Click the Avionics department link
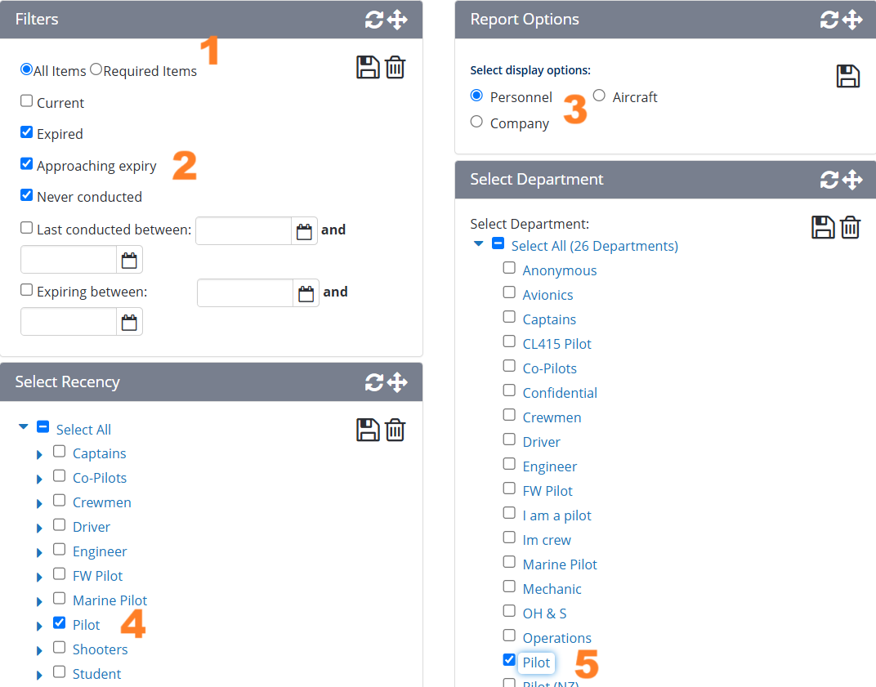Screen dimensions: 876x687 click(547, 295)
